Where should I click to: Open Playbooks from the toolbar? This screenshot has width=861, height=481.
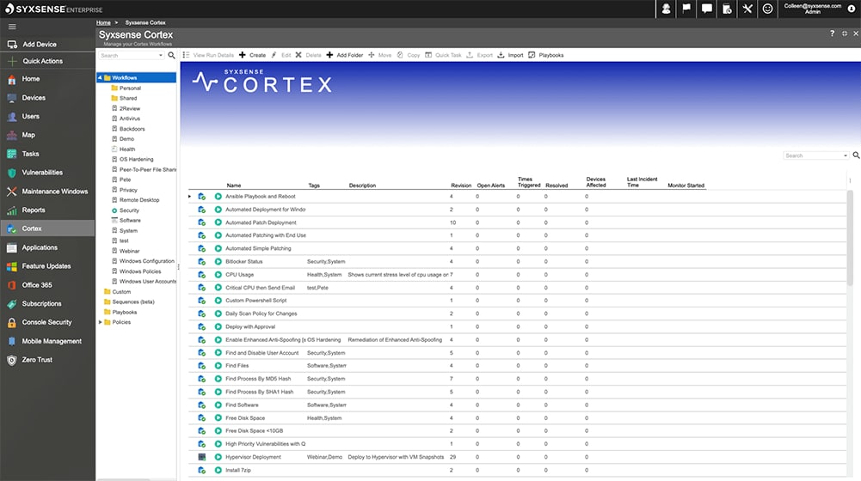[546, 55]
